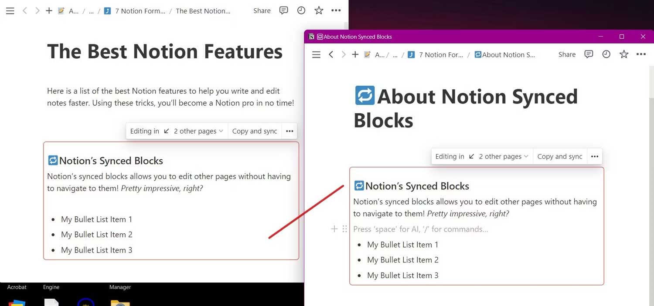Open more options menu in left window top bar
This screenshot has width=654, height=306.
pos(336,11)
